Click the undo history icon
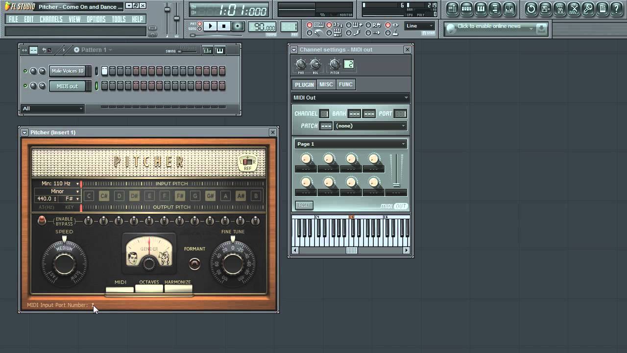This screenshot has width=627, height=353. [531, 8]
